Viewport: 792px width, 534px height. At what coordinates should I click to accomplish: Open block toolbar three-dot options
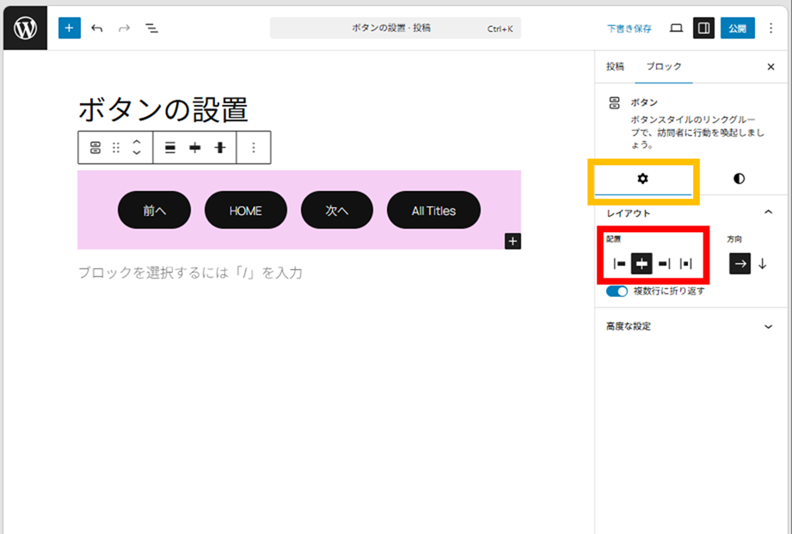click(x=254, y=148)
